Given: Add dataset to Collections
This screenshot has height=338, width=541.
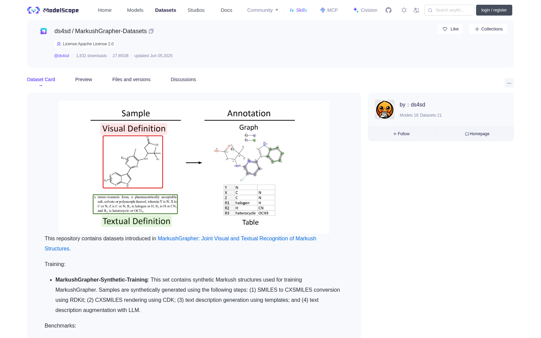Looking at the screenshot, I should click(488, 29).
